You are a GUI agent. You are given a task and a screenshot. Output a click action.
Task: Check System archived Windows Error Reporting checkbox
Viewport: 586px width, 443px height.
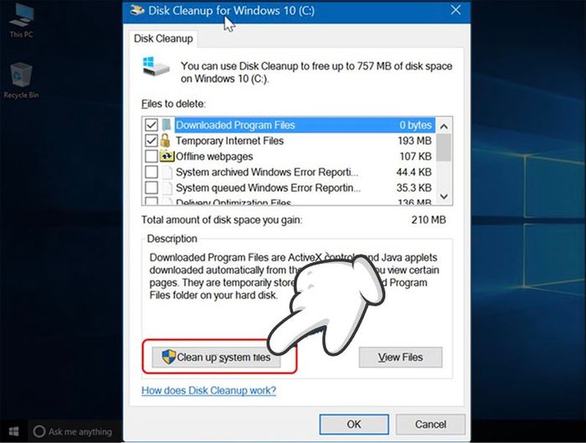click(152, 172)
